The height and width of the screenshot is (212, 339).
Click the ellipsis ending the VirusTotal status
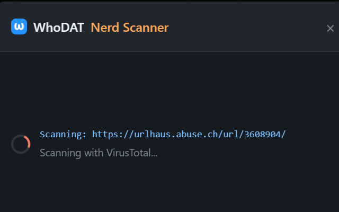154,154
